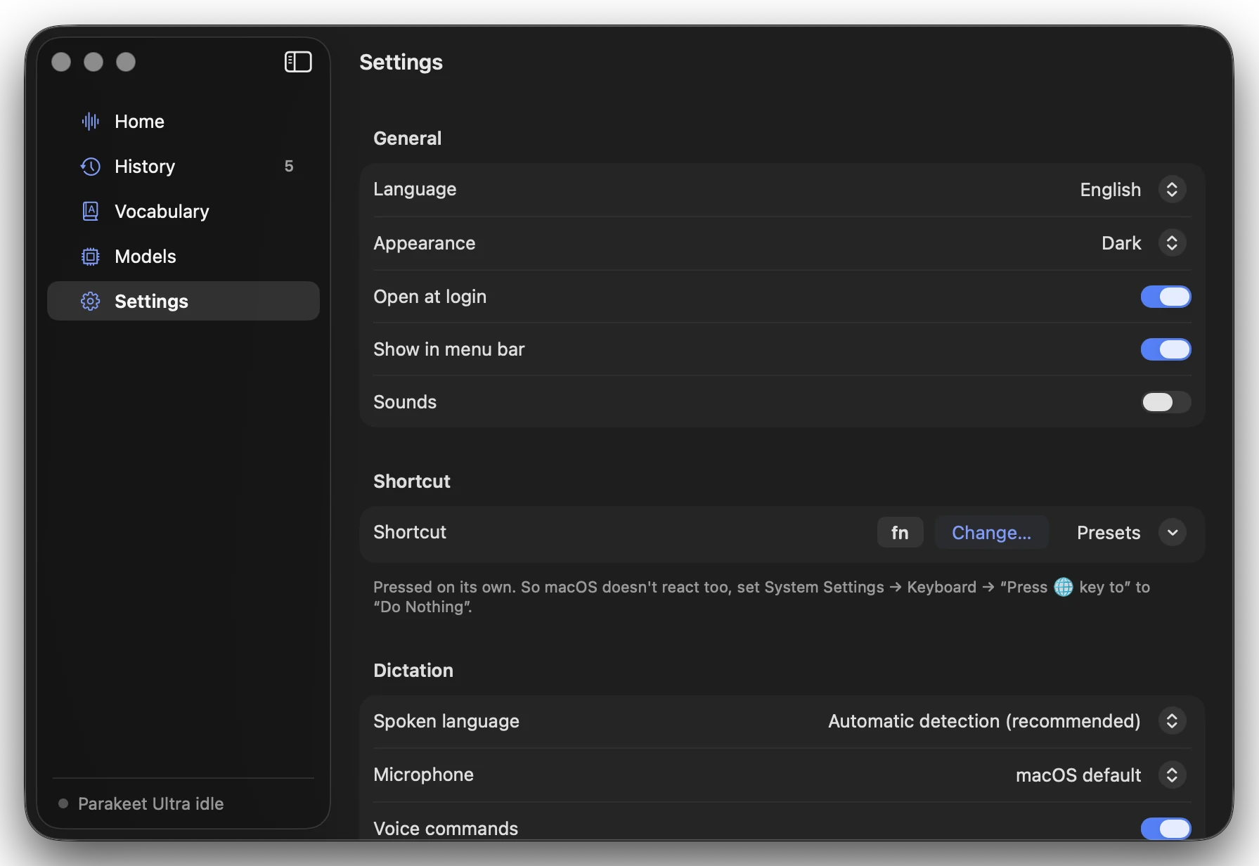Click the Change... shortcut button

[x=991, y=533]
